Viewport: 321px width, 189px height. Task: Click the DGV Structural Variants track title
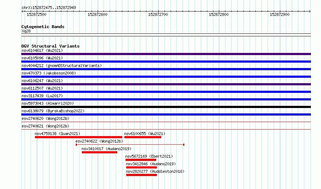[x=50, y=46]
